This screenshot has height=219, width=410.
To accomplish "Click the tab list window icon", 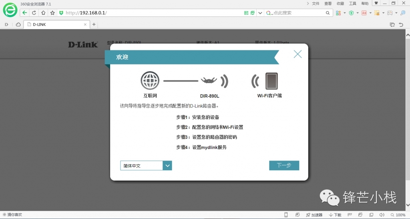I will [392, 24].
